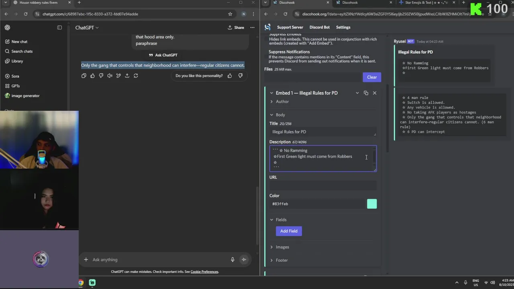This screenshot has width=514, height=289.
Task: Edit the response in canvas icon
Action: (118, 75)
